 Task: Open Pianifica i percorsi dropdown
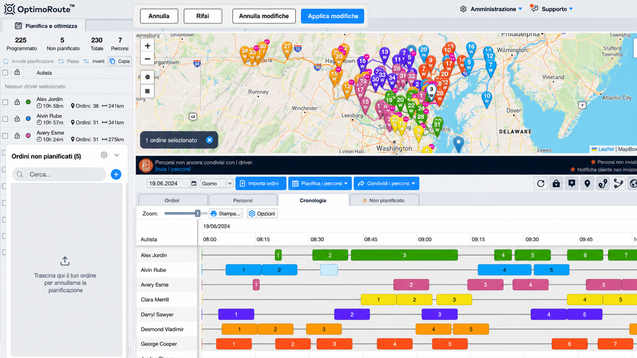coord(320,184)
